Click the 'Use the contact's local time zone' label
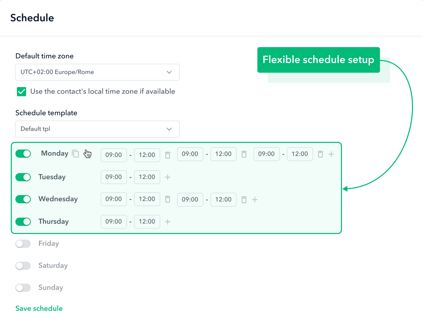The width and height of the screenshot is (423, 319). pyautogui.click(x=103, y=91)
